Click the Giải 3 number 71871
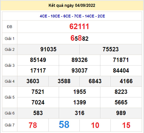 121,60
